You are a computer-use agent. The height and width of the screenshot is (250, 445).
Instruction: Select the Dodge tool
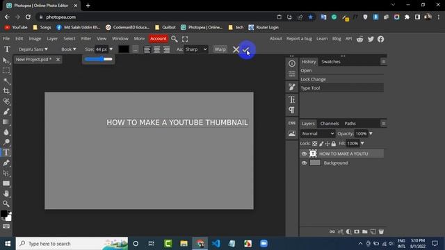click(x=6, y=142)
